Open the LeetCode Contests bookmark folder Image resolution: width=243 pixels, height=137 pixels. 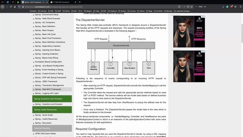pyautogui.click(x=182, y=11)
